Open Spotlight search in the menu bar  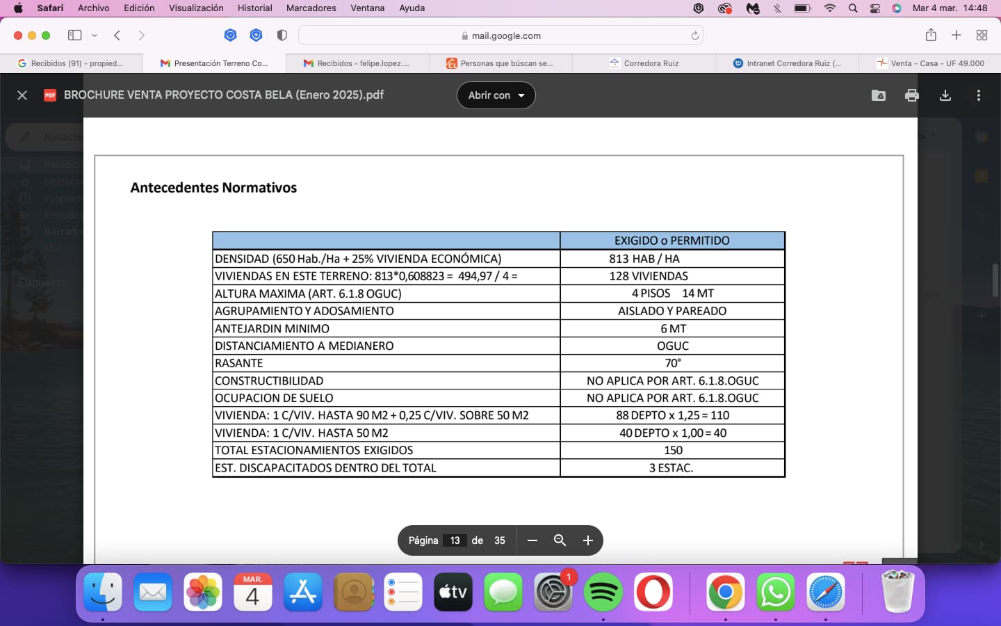853,8
